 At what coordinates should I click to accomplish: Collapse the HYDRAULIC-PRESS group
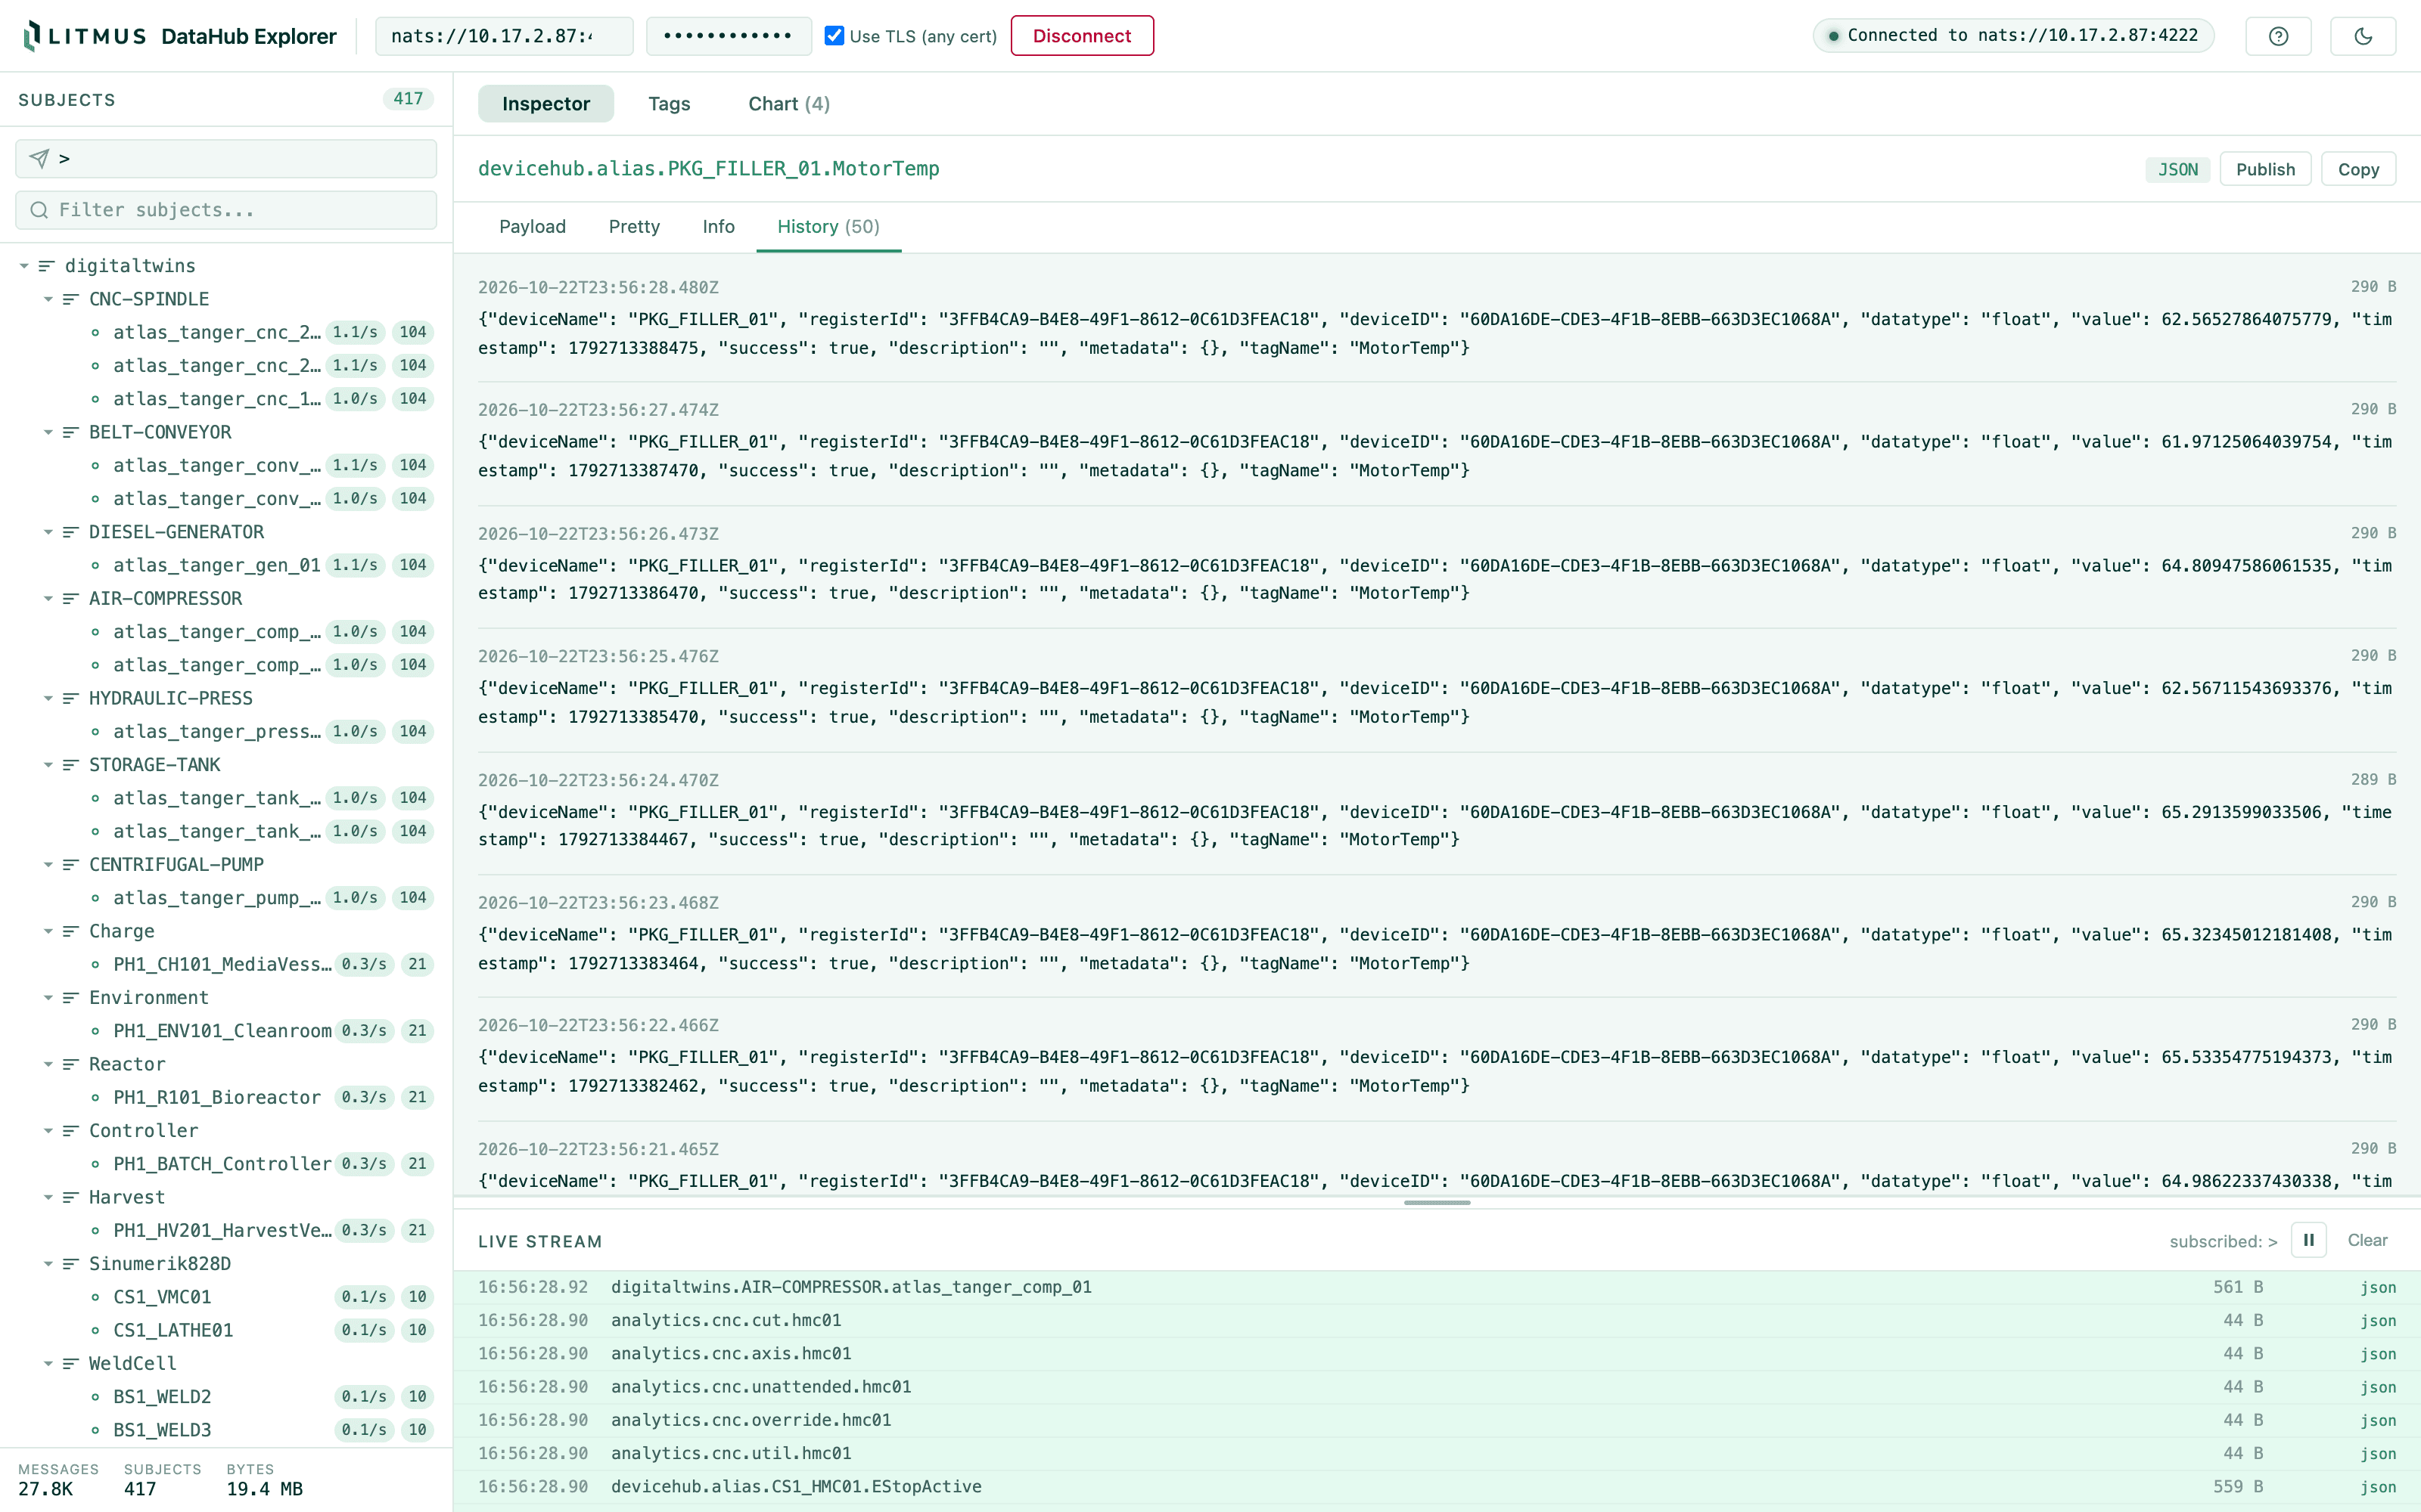(47, 698)
